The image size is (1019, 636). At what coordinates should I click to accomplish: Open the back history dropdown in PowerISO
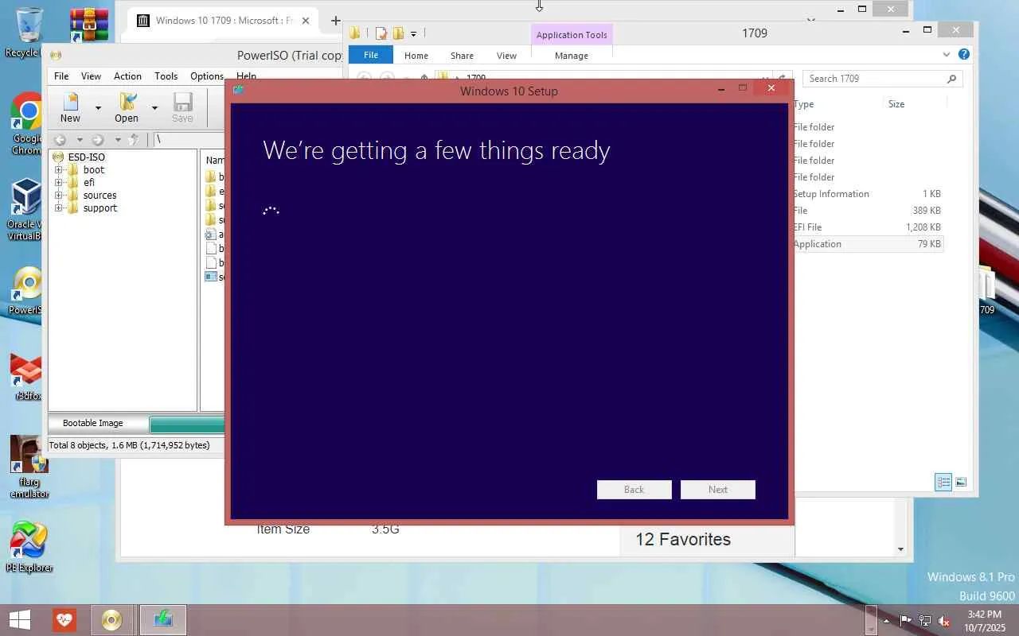coord(79,140)
